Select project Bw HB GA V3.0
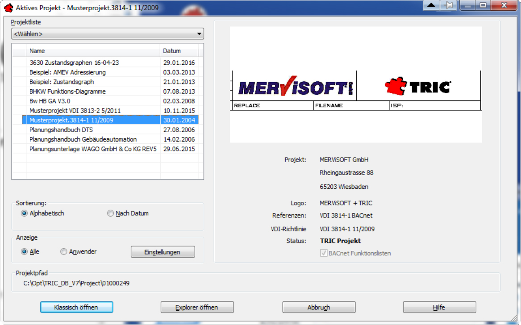 tap(50, 101)
